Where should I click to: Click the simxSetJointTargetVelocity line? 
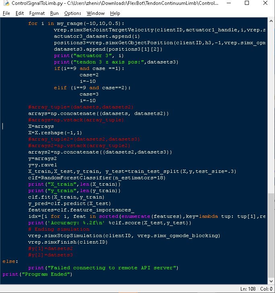click(160, 30)
